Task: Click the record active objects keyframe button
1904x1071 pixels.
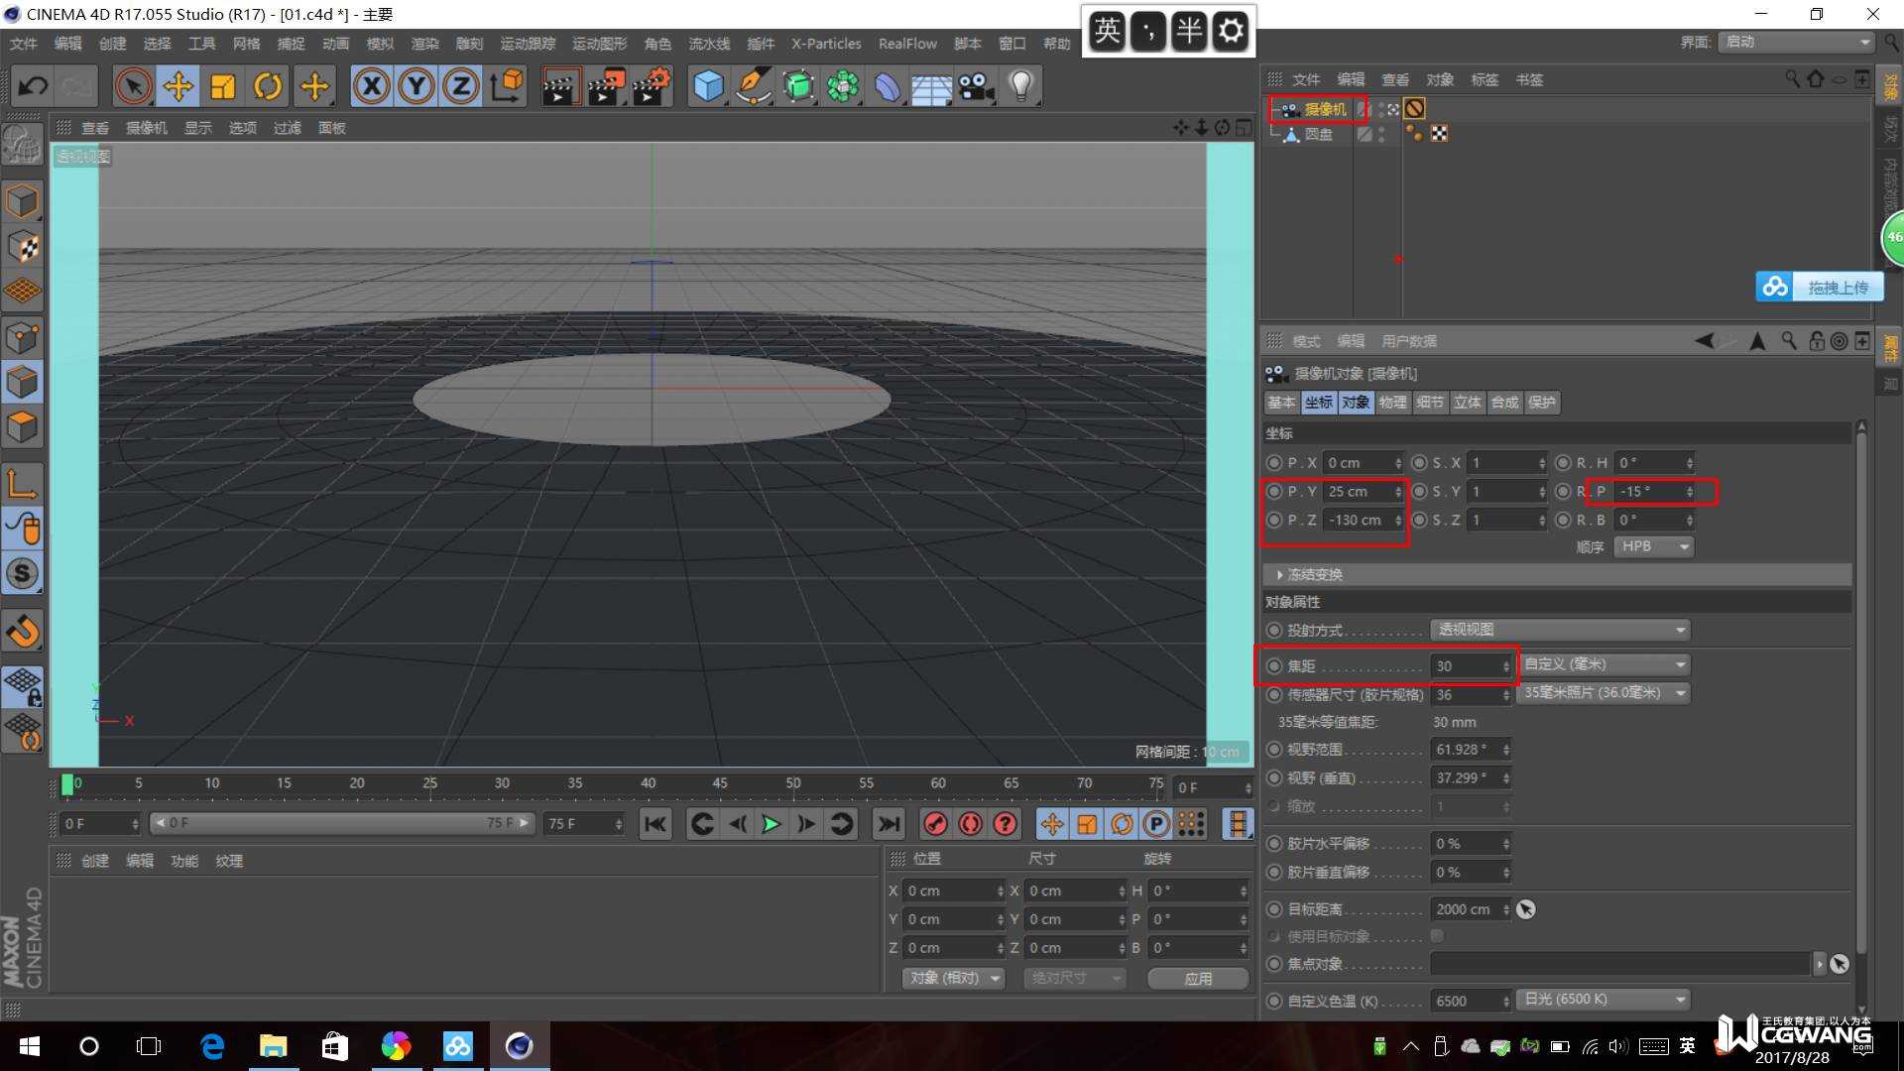Action: (x=935, y=824)
